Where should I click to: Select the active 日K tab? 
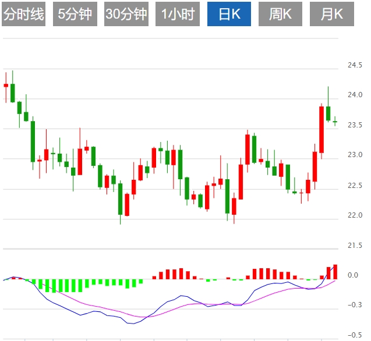click(x=229, y=15)
